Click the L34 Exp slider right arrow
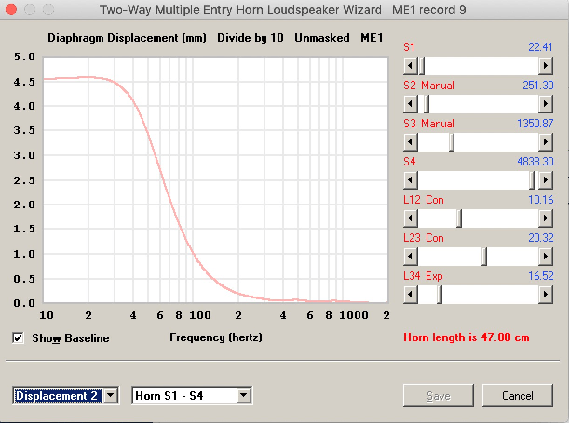Screen dimensions: 569x423 pos(545,294)
